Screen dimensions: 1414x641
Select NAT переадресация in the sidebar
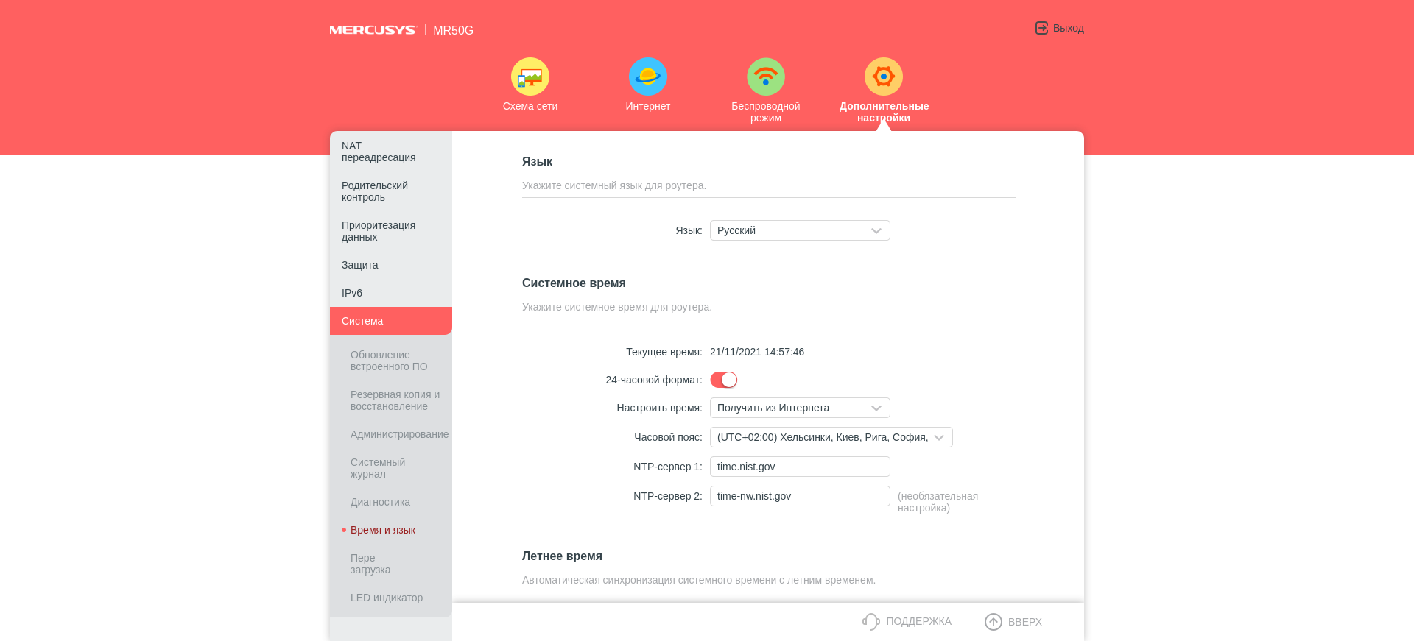(x=379, y=152)
